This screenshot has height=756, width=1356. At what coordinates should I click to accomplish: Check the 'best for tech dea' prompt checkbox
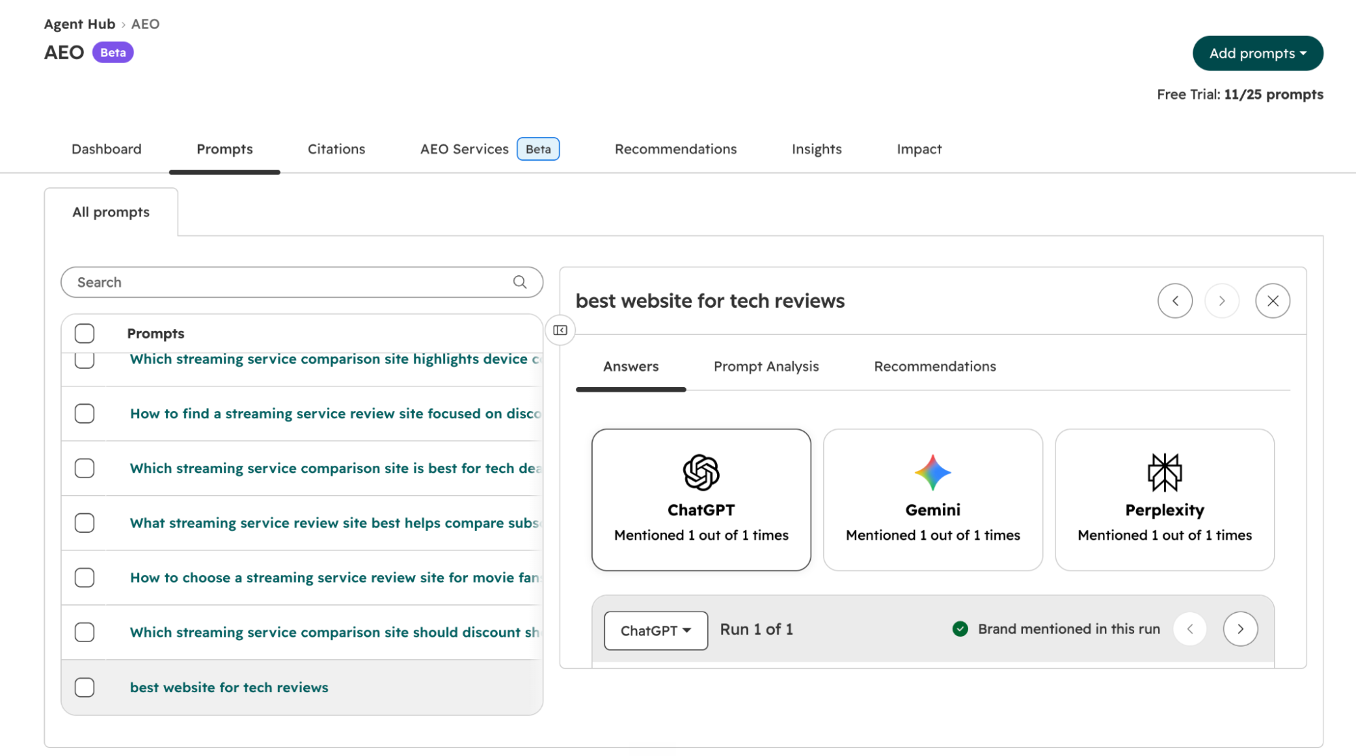coord(85,469)
